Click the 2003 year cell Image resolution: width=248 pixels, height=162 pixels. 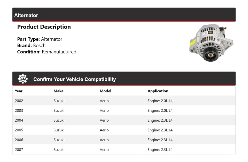tap(19, 110)
